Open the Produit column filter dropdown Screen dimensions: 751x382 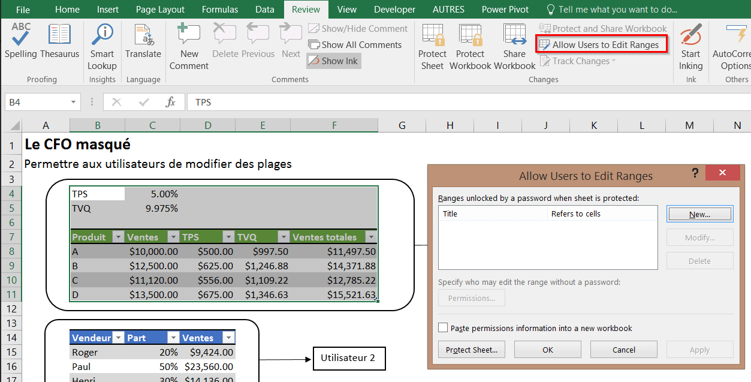(118, 237)
